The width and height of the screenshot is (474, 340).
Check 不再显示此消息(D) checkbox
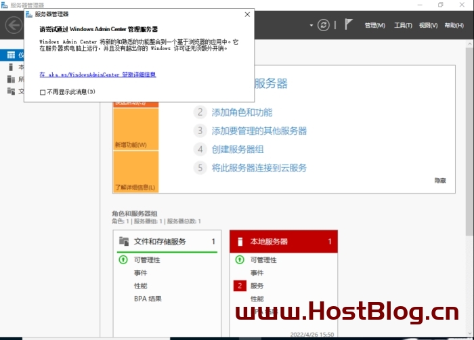click(43, 92)
